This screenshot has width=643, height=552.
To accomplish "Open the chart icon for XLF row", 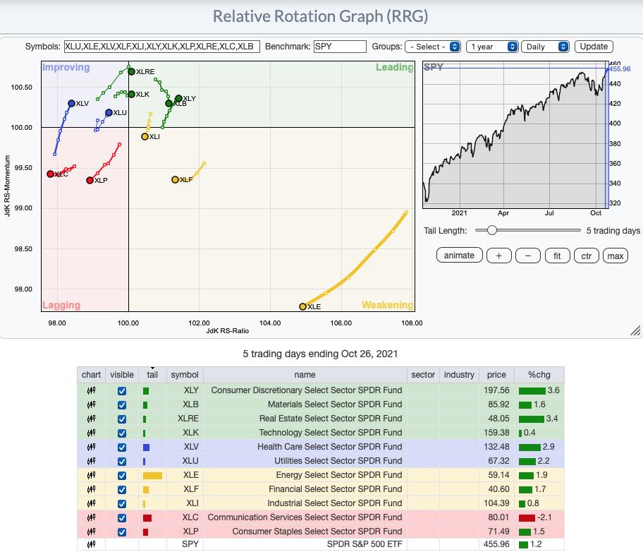I will tap(91, 489).
